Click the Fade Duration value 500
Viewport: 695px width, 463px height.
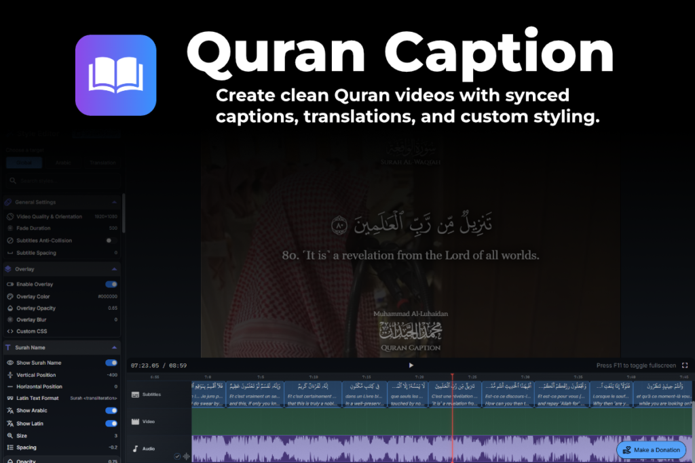pos(113,228)
